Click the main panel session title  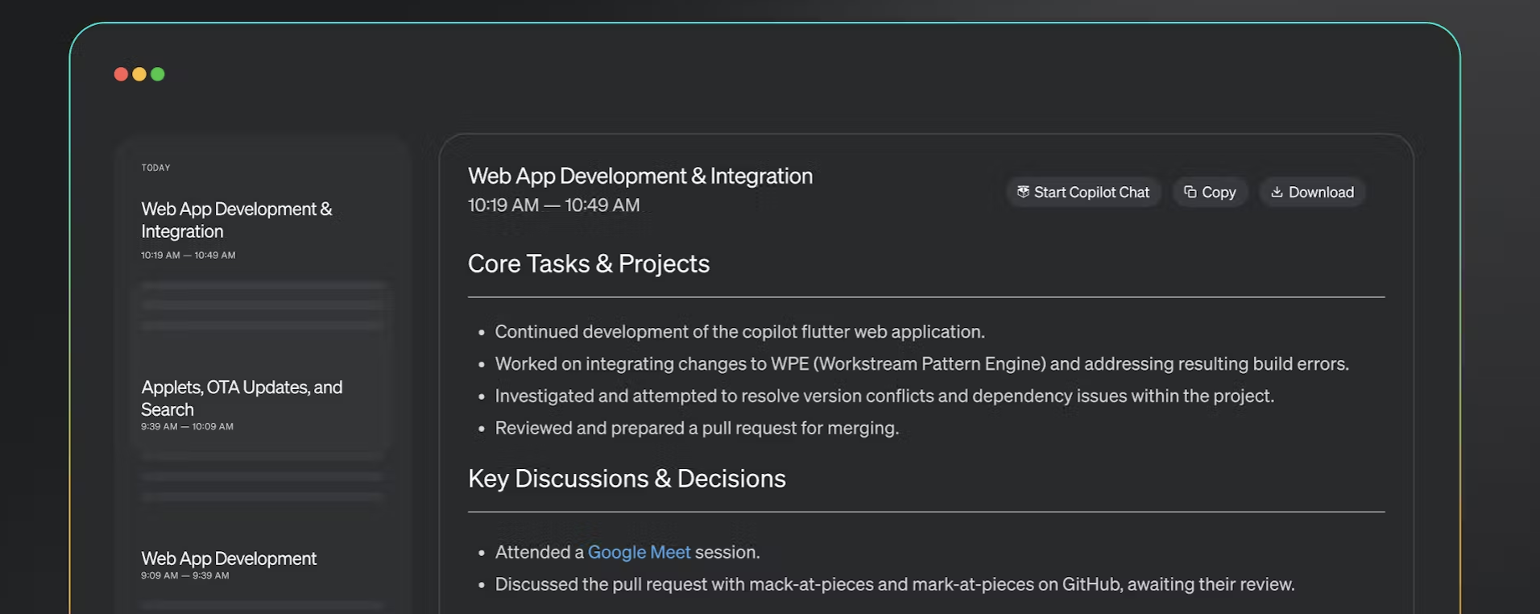pos(640,176)
